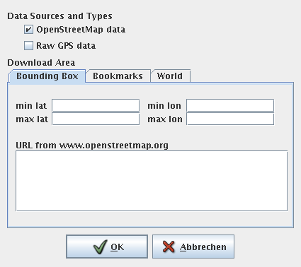Screen dimensions: 301x267
Task: Open the World tab
Action: click(170, 76)
